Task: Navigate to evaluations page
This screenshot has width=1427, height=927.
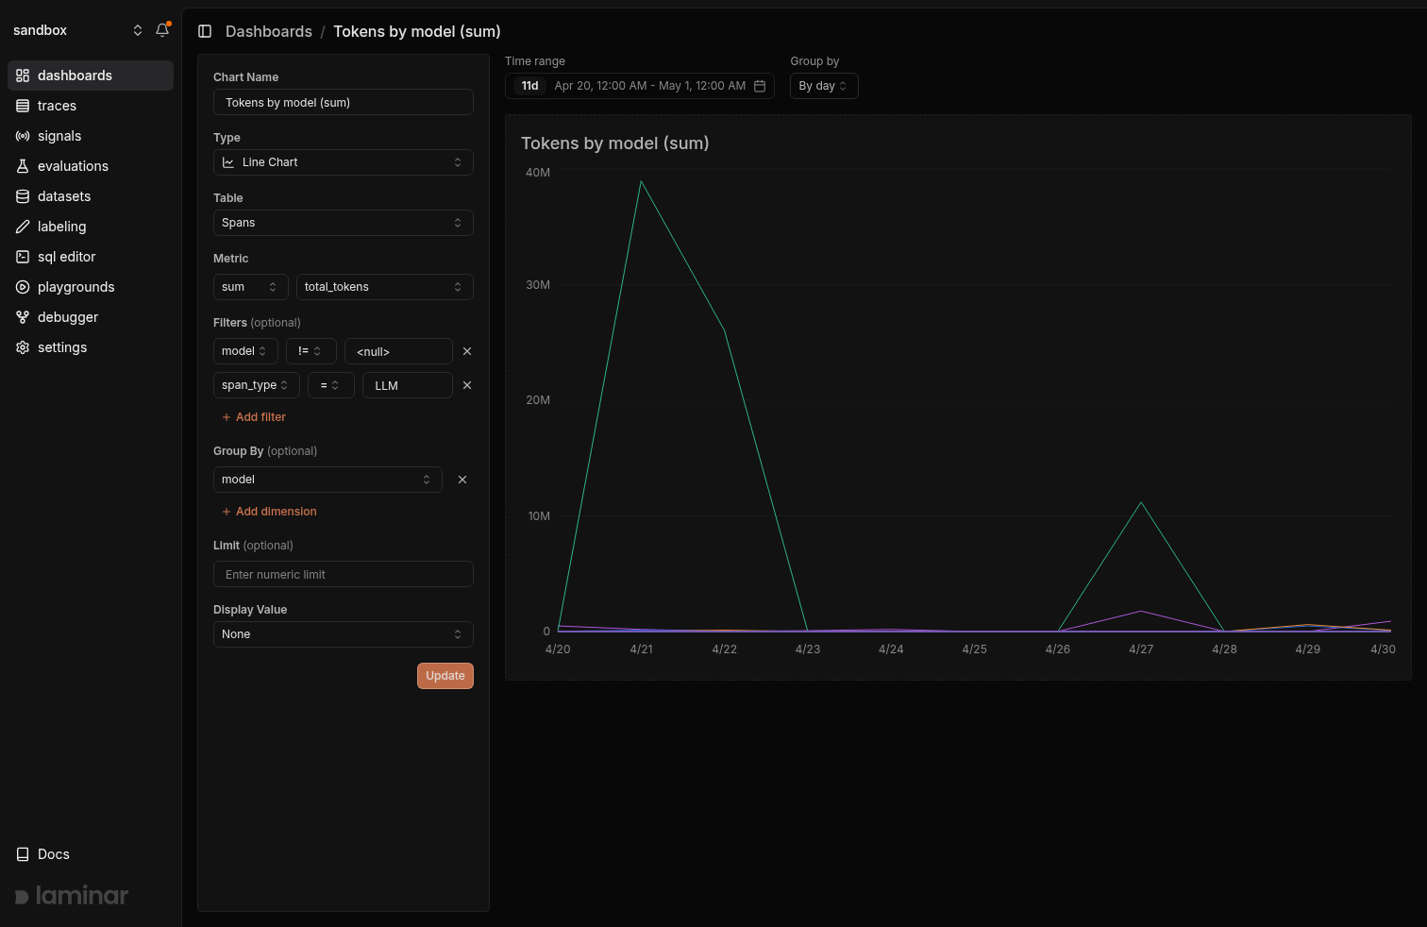Action: (91, 166)
